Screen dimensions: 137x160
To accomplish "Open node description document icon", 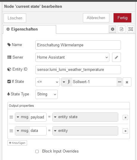I will (x=122, y=29).
